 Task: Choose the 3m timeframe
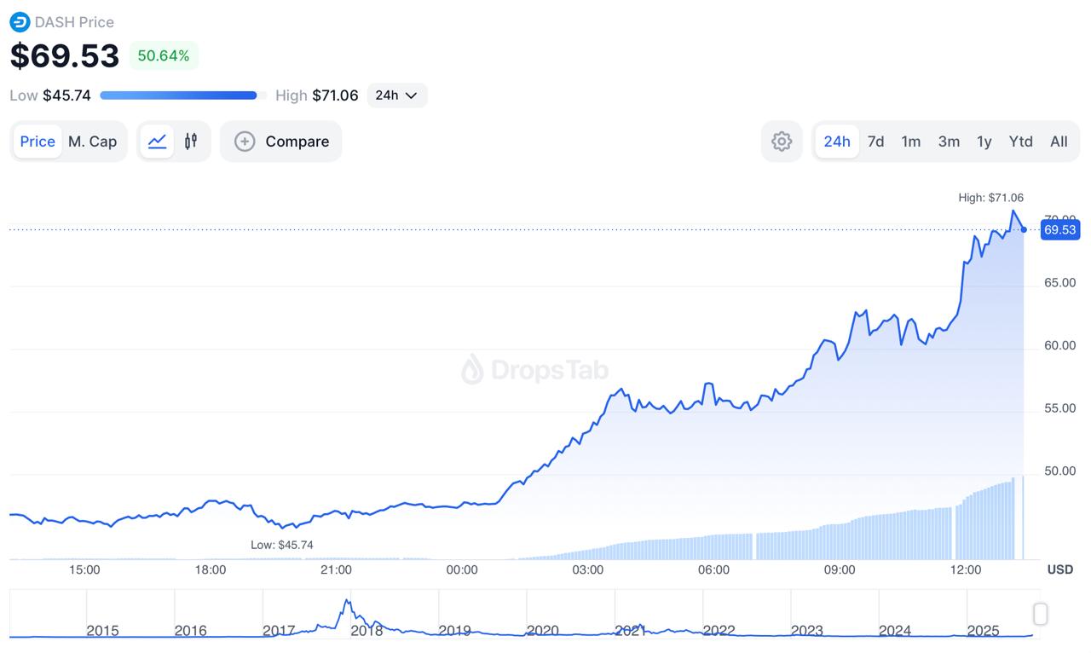[949, 142]
